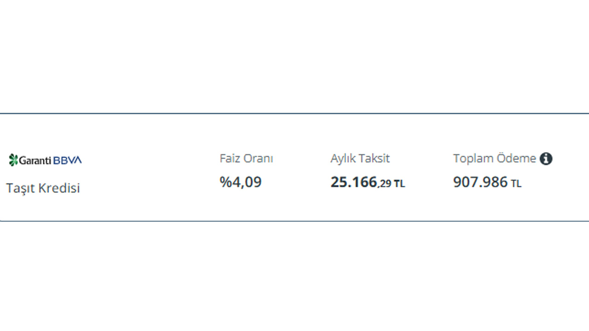Select the Faiz Oranı label
This screenshot has width=589, height=331.
click(246, 159)
